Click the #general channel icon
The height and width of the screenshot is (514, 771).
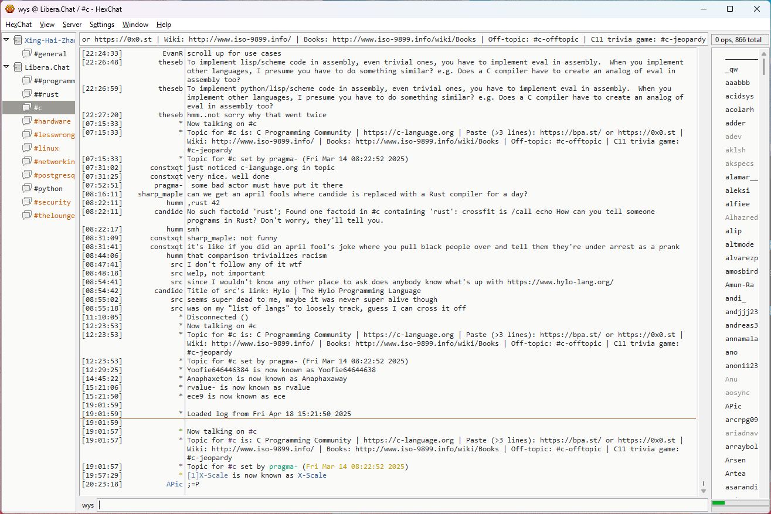pyautogui.click(x=27, y=54)
